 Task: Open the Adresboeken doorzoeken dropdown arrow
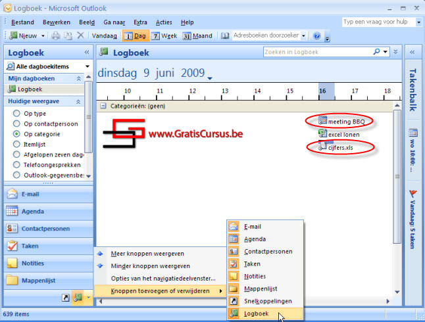[x=303, y=35]
